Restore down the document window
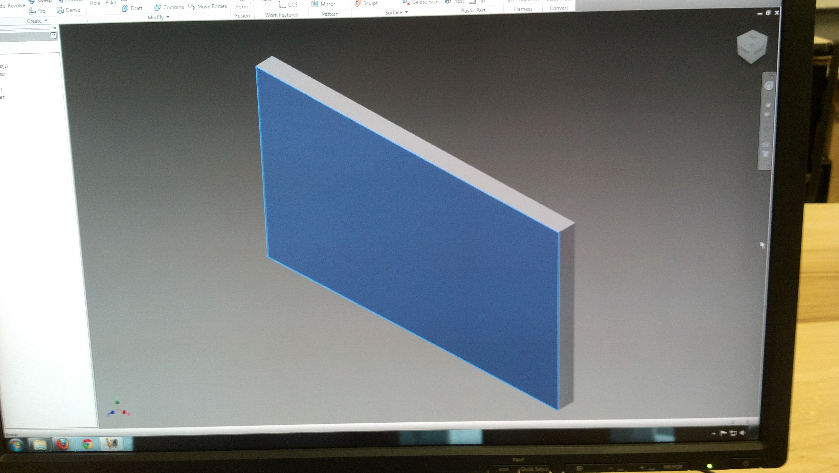839x473 pixels. coord(768,13)
